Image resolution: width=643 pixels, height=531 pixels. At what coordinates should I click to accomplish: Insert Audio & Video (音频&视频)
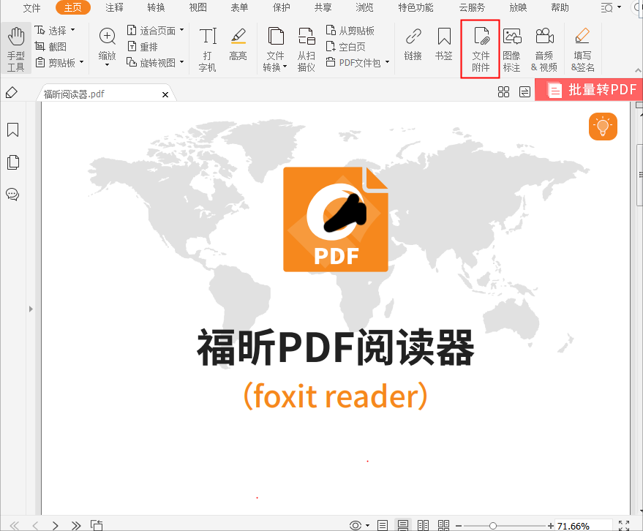[544, 49]
